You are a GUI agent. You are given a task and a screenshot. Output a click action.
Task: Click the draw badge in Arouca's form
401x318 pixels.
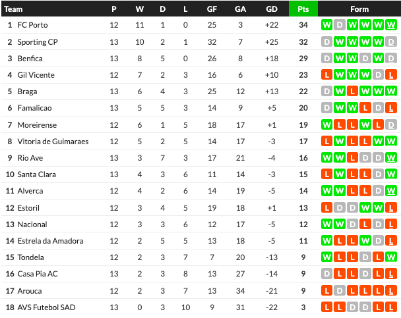tap(340, 290)
